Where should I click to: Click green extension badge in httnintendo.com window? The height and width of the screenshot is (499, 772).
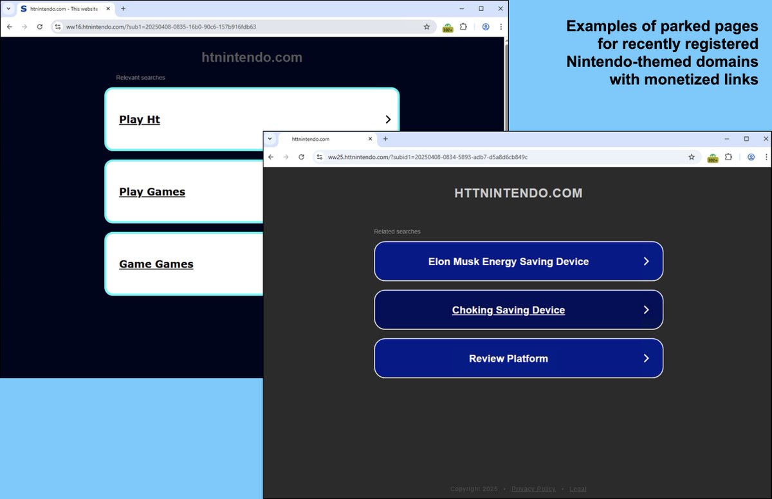pos(713,158)
